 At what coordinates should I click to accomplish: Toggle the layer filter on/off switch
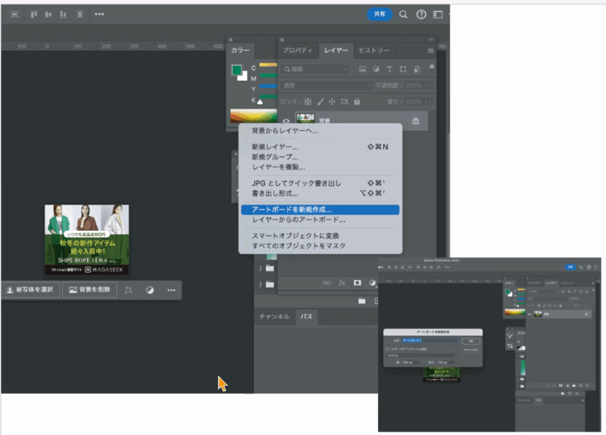[x=432, y=67]
